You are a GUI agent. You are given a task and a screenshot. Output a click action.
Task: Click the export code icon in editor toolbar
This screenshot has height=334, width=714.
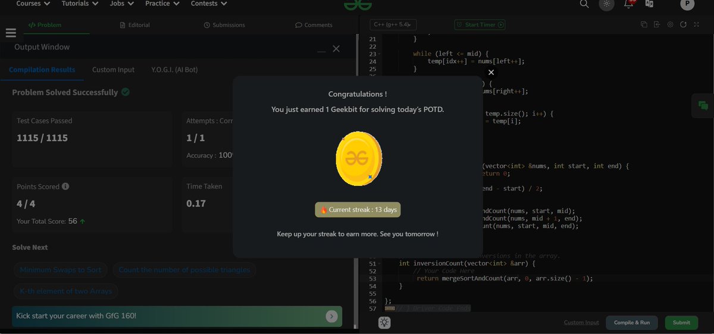tap(657, 24)
